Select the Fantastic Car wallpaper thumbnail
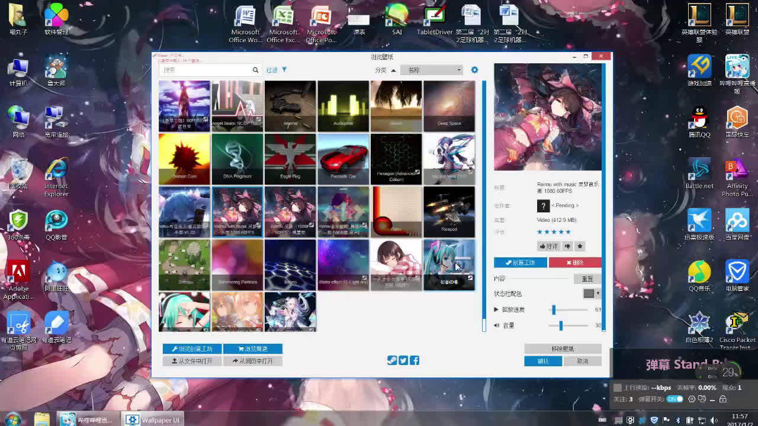 [x=343, y=159]
